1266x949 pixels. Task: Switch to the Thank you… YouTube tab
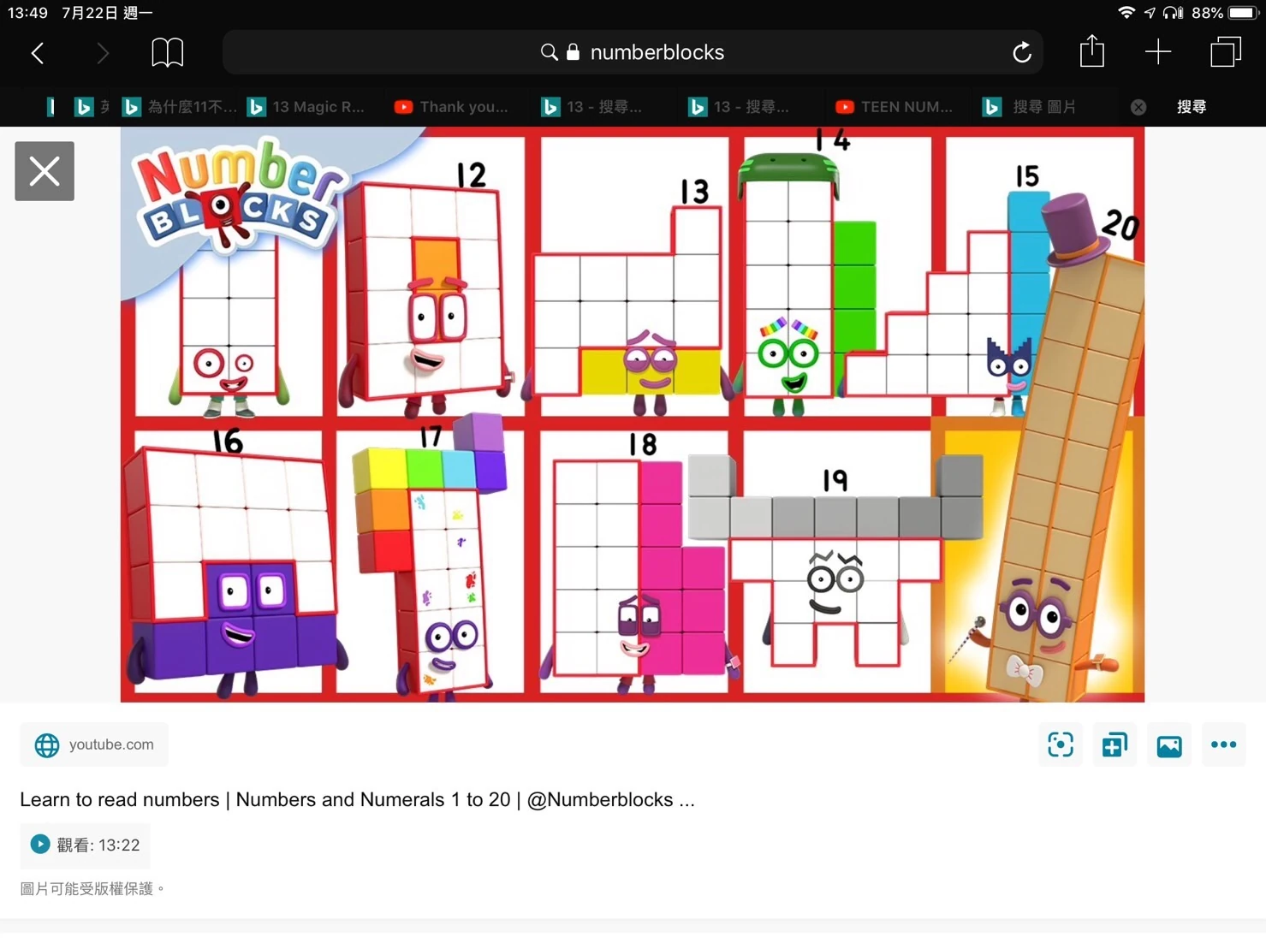452,107
